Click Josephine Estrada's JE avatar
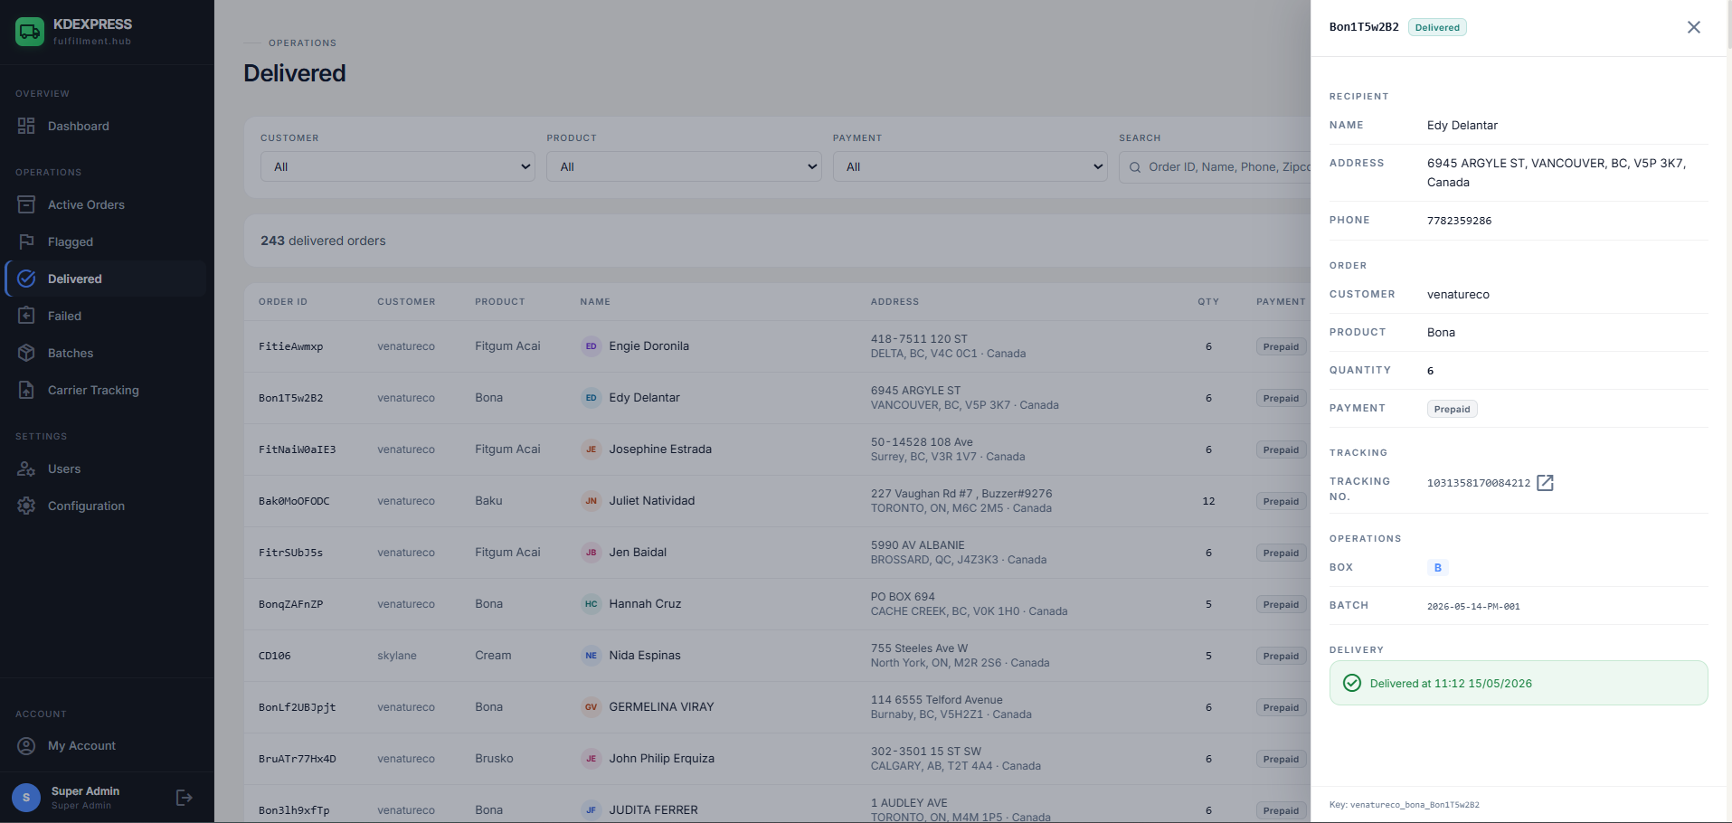This screenshot has height=823, width=1732. pyautogui.click(x=591, y=449)
